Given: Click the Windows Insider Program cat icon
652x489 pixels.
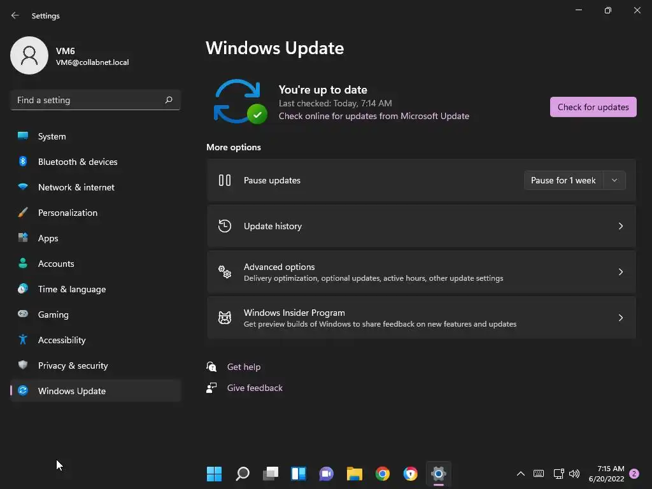Looking at the screenshot, I should (225, 318).
